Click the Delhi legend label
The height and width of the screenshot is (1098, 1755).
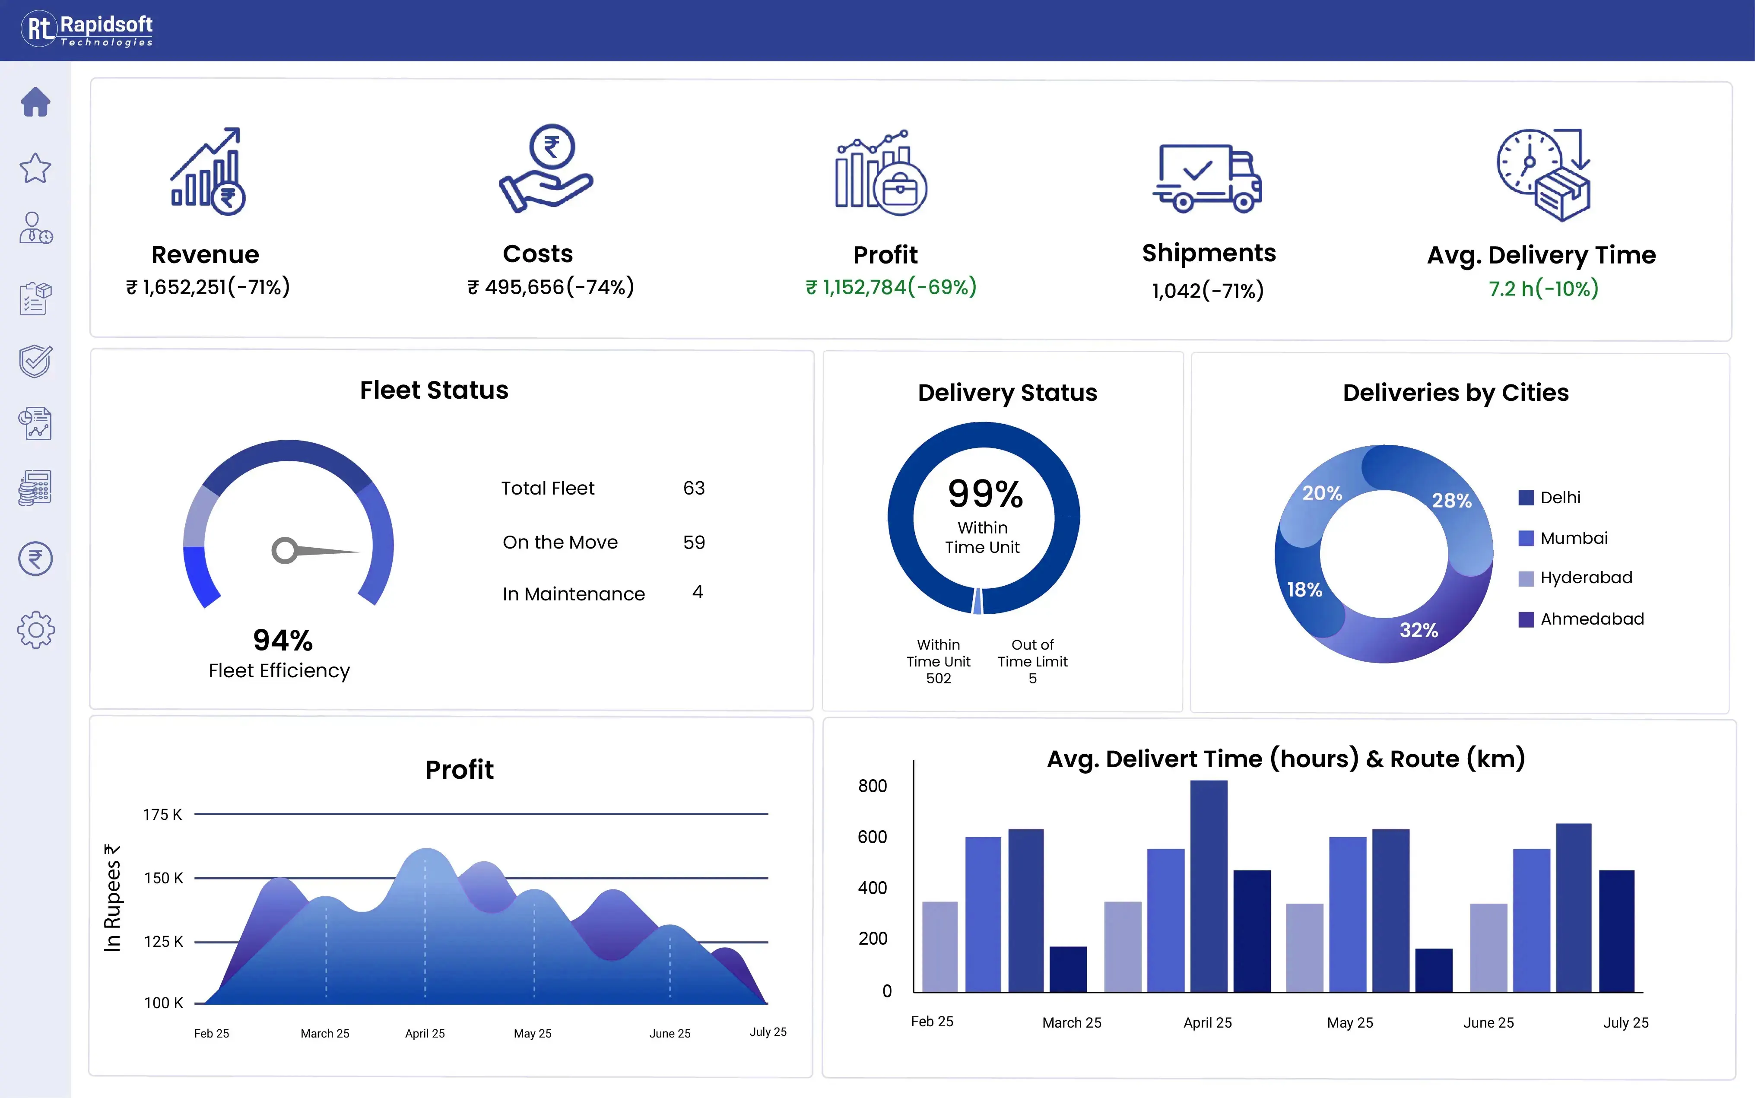click(x=1560, y=498)
